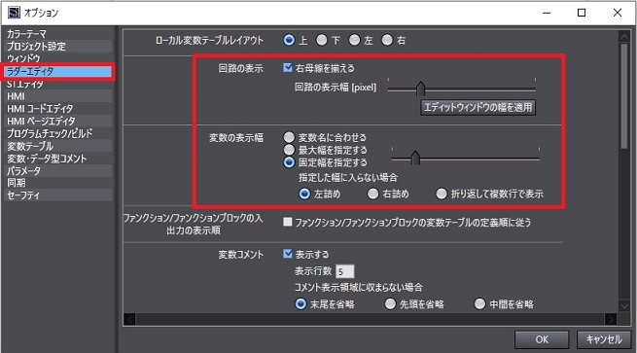Set local variable table layout to 下
Image resolution: width=637 pixels, height=353 pixels.
322,40
